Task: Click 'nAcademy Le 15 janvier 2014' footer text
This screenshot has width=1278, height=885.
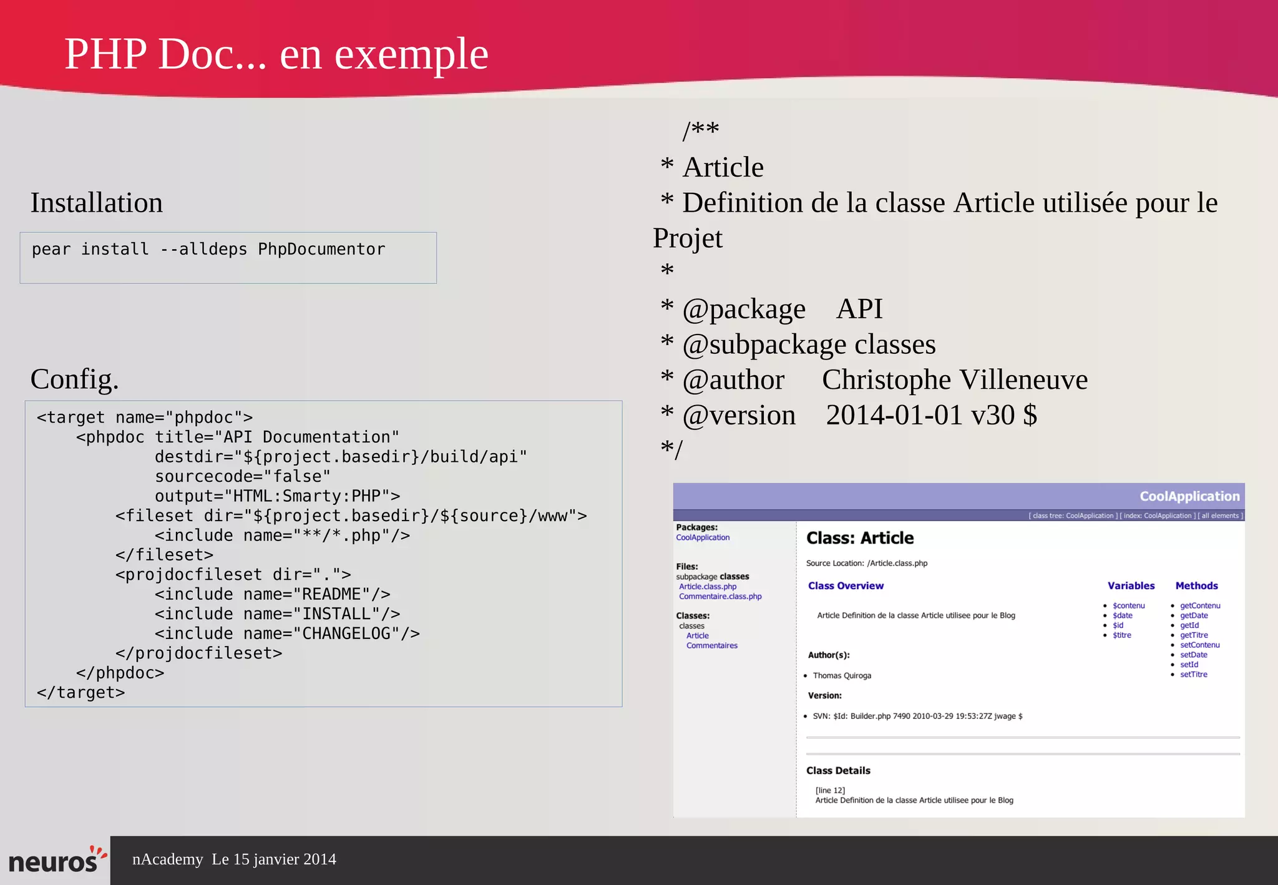Action: click(x=234, y=860)
